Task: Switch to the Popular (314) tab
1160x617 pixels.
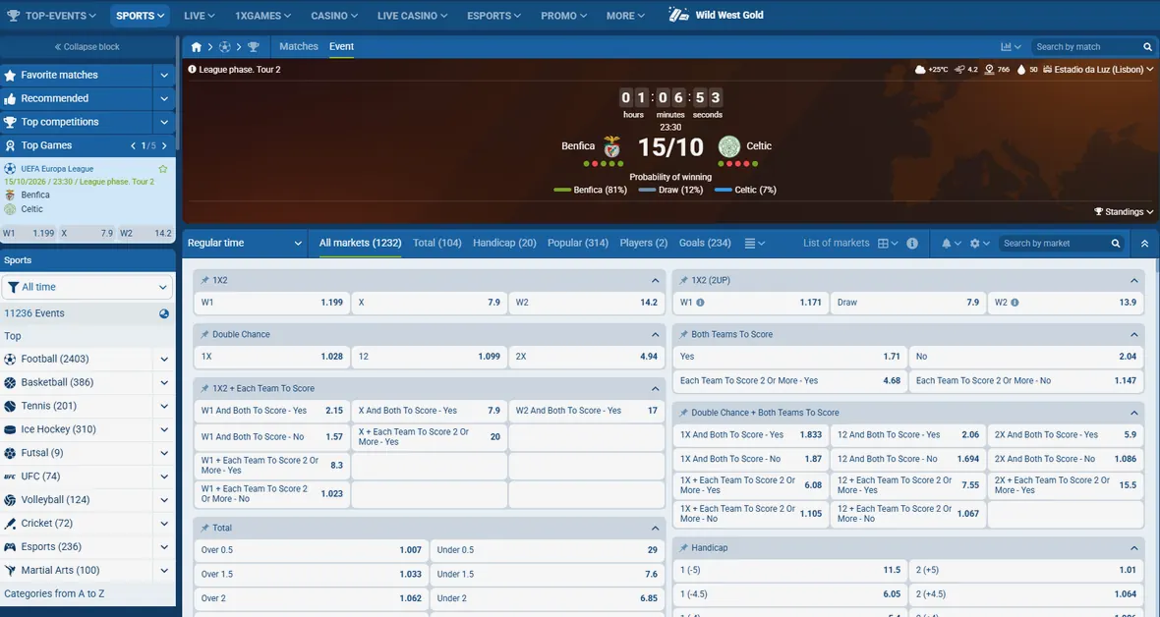Action: tap(578, 243)
